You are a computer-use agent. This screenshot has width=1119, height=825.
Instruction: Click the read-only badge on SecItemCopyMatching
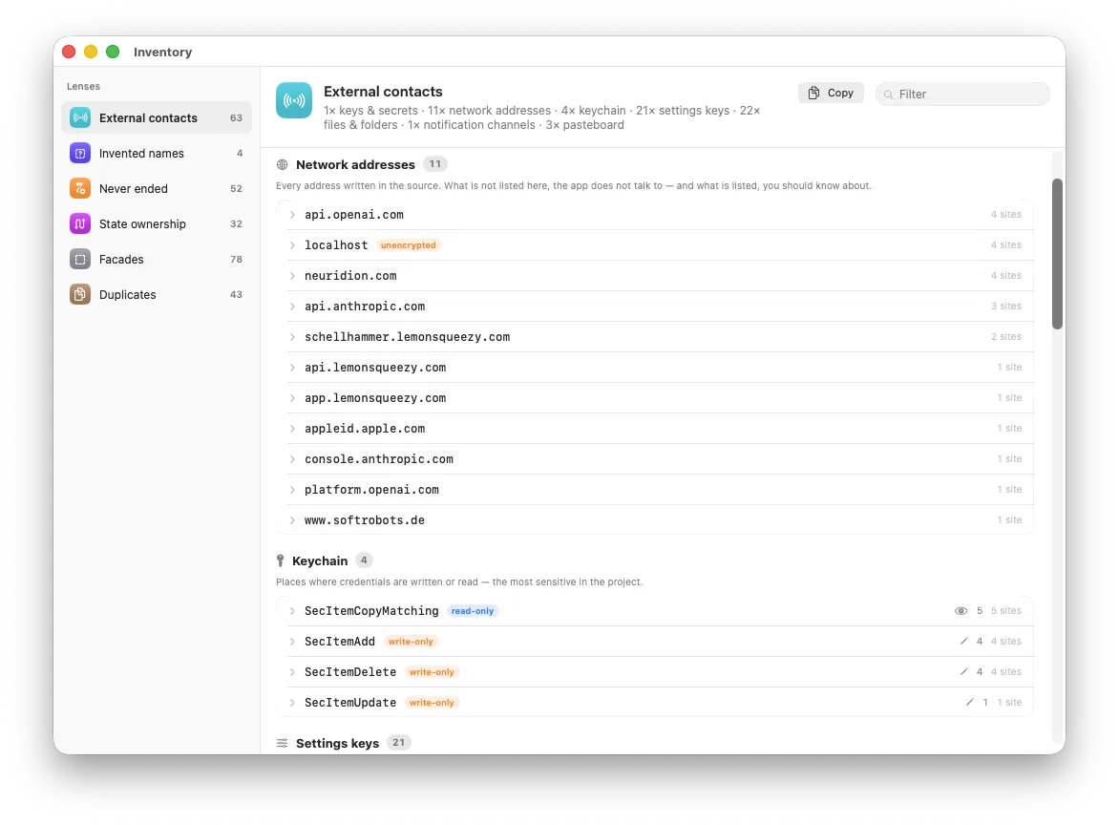[472, 611]
